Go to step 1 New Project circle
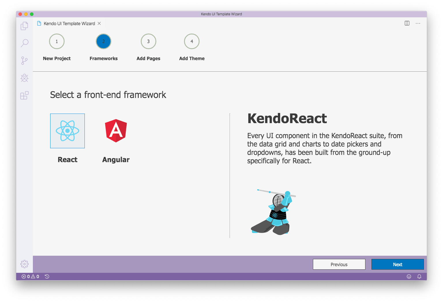The image size is (443, 302). pos(57,41)
